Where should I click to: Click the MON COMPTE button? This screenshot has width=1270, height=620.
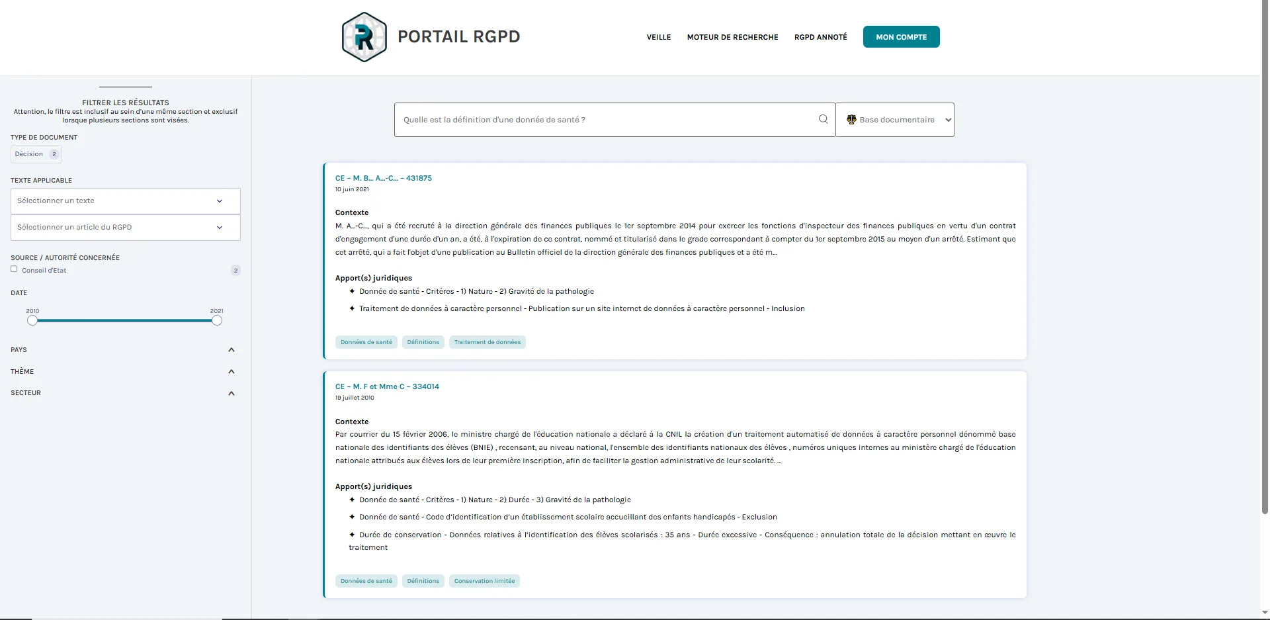901,37
